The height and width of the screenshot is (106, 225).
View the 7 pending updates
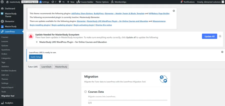tap(54, 2)
